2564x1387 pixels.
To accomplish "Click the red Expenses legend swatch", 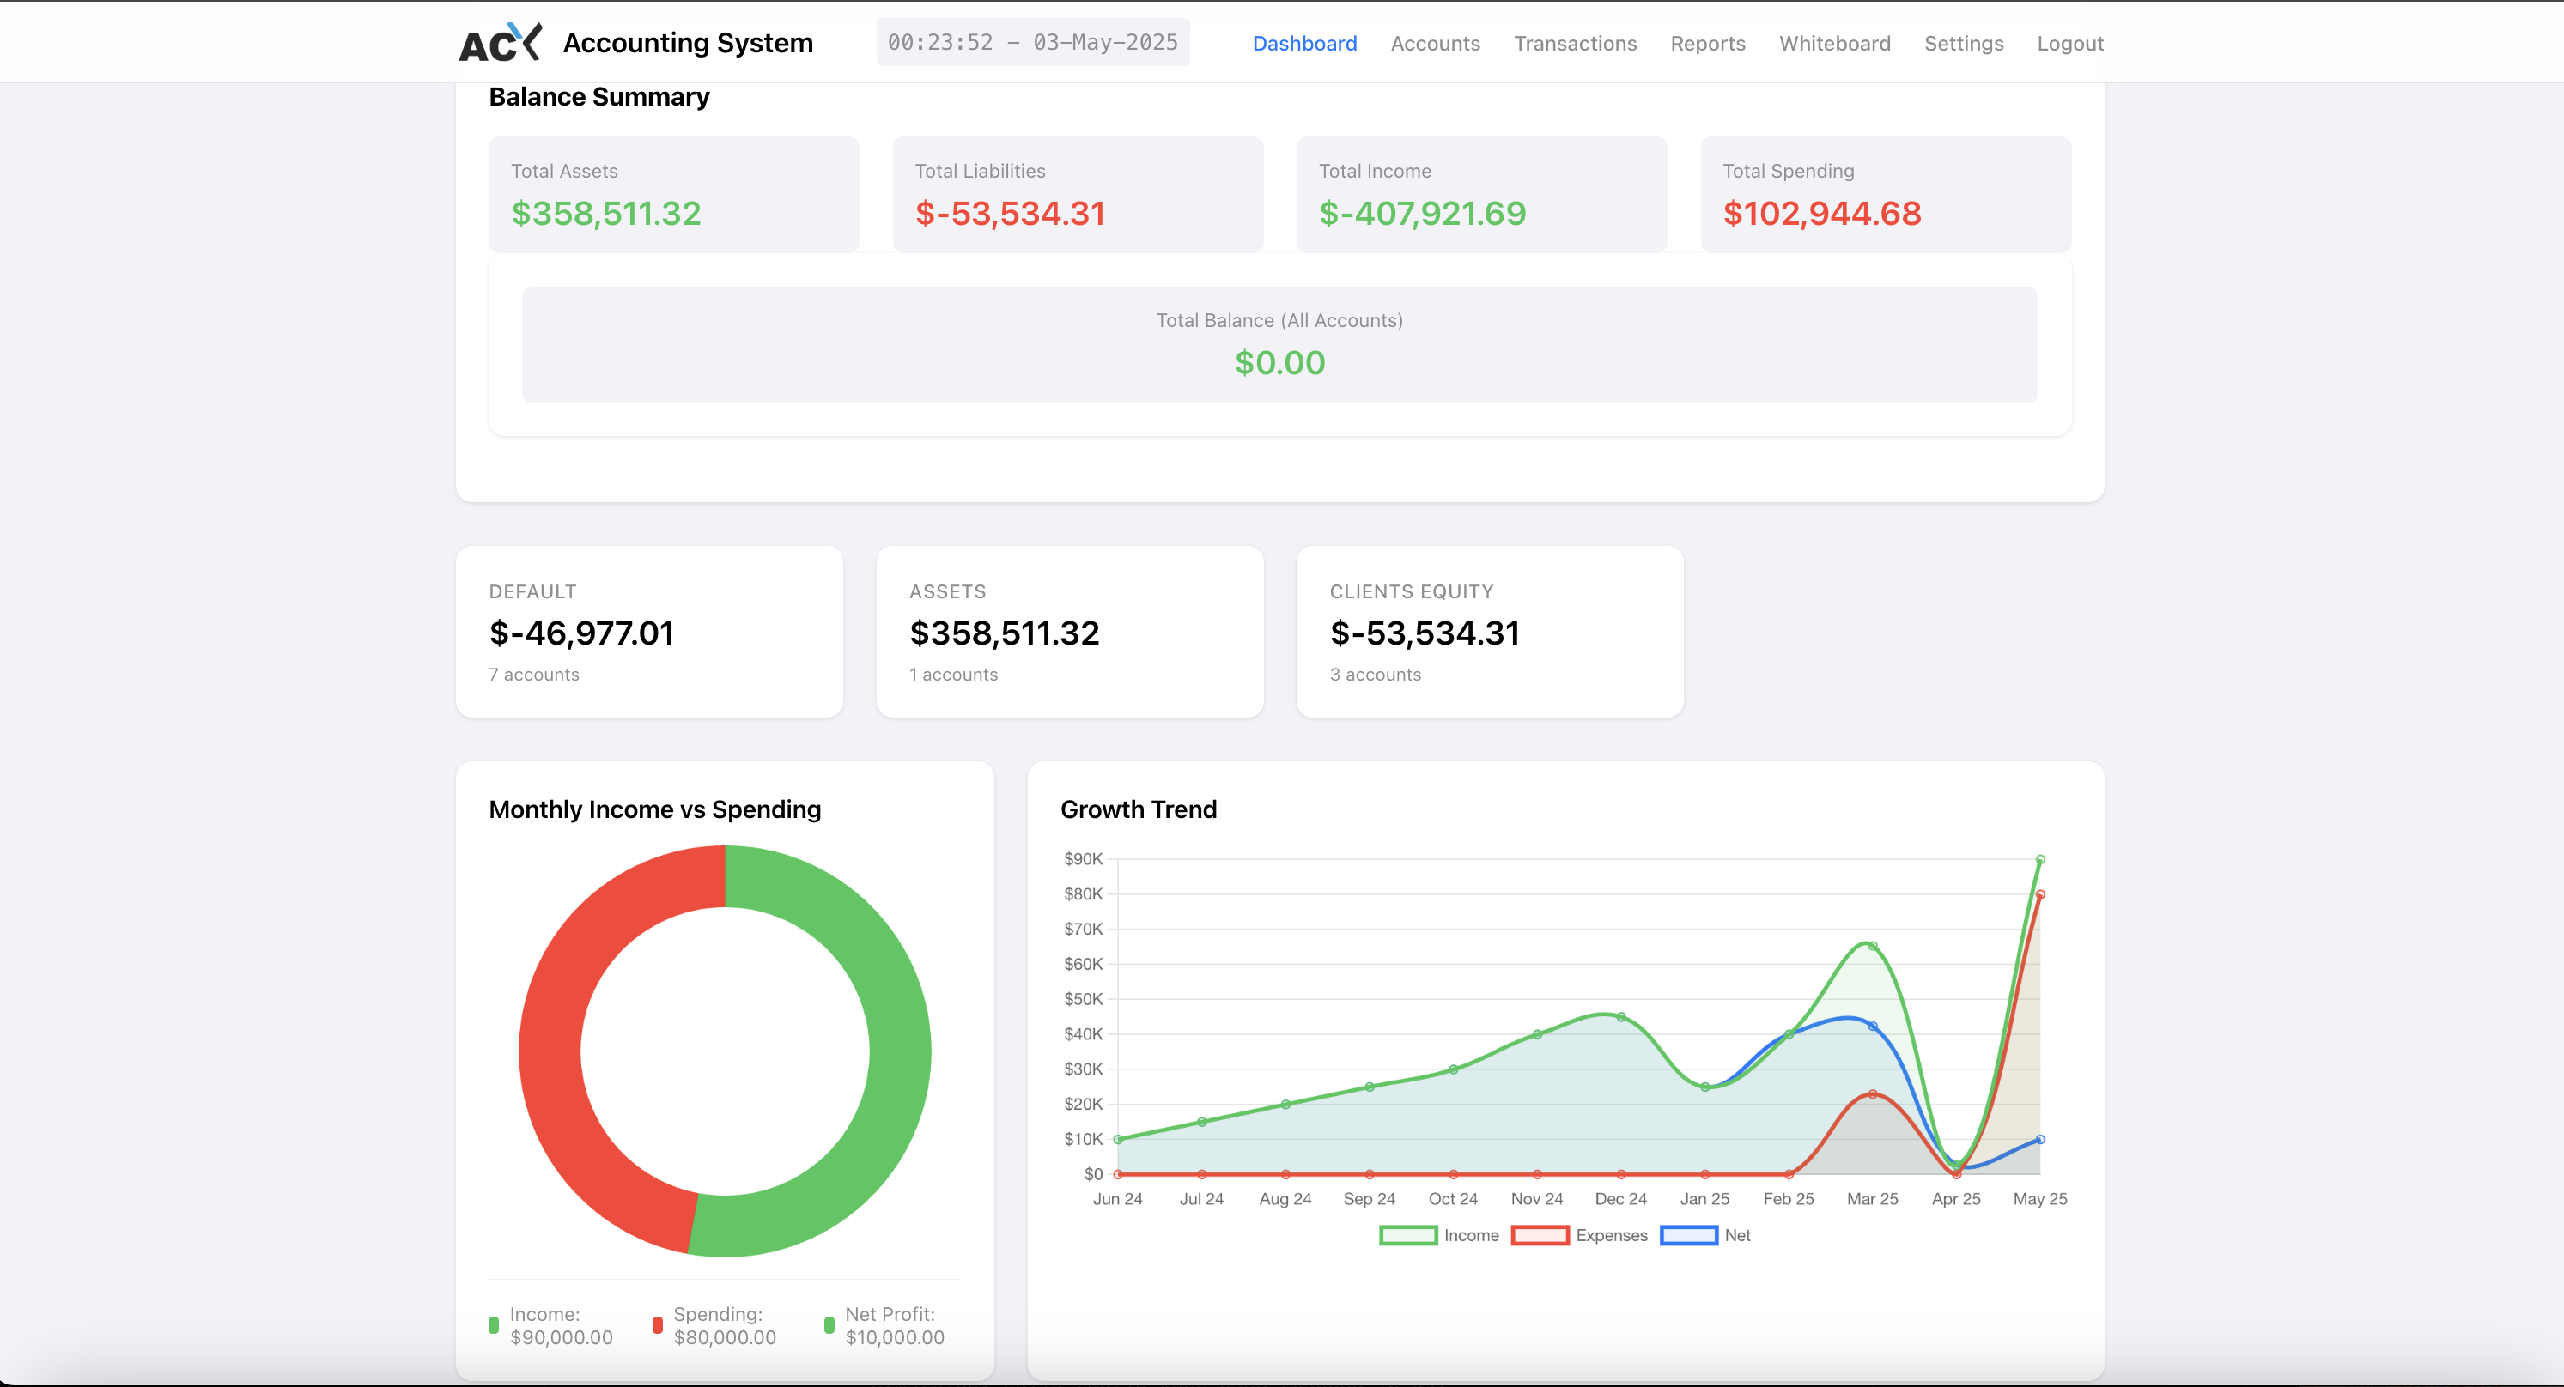I will [x=1540, y=1236].
